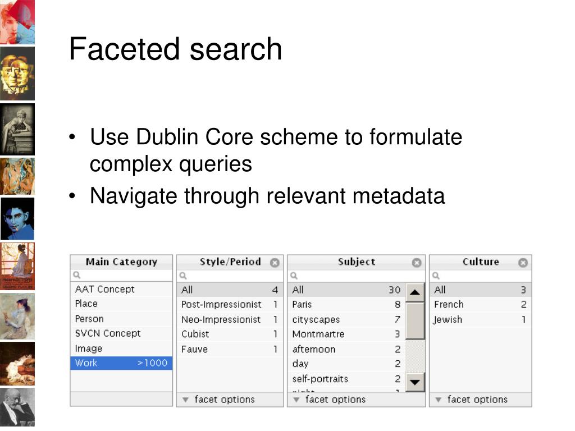Choose AAT Concept in Main Category
This screenshot has height=431, width=575.
pos(121,289)
